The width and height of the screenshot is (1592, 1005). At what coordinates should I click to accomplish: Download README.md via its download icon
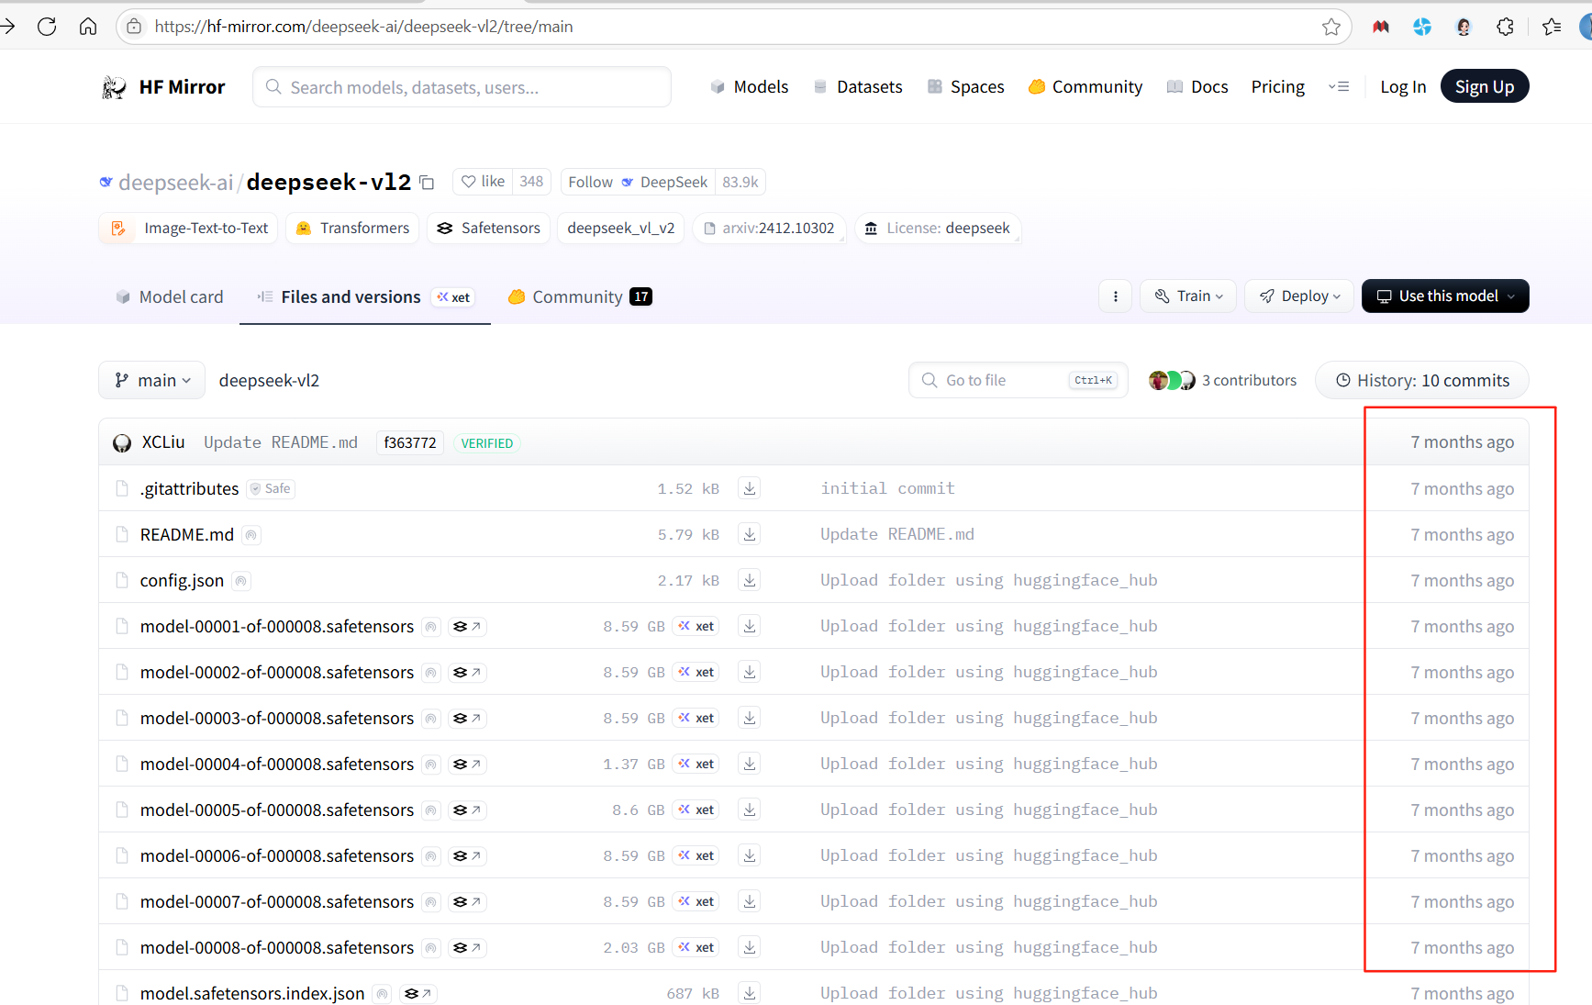click(750, 534)
